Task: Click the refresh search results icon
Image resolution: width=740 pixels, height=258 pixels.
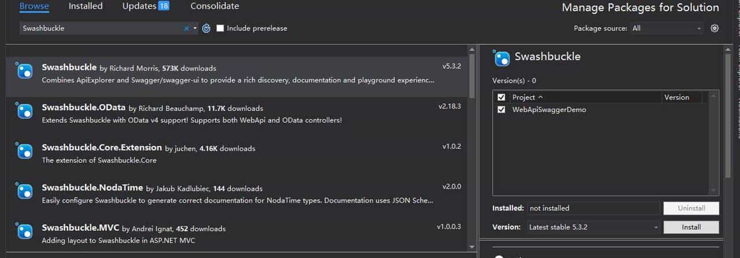Action: (x=206, y=28)
